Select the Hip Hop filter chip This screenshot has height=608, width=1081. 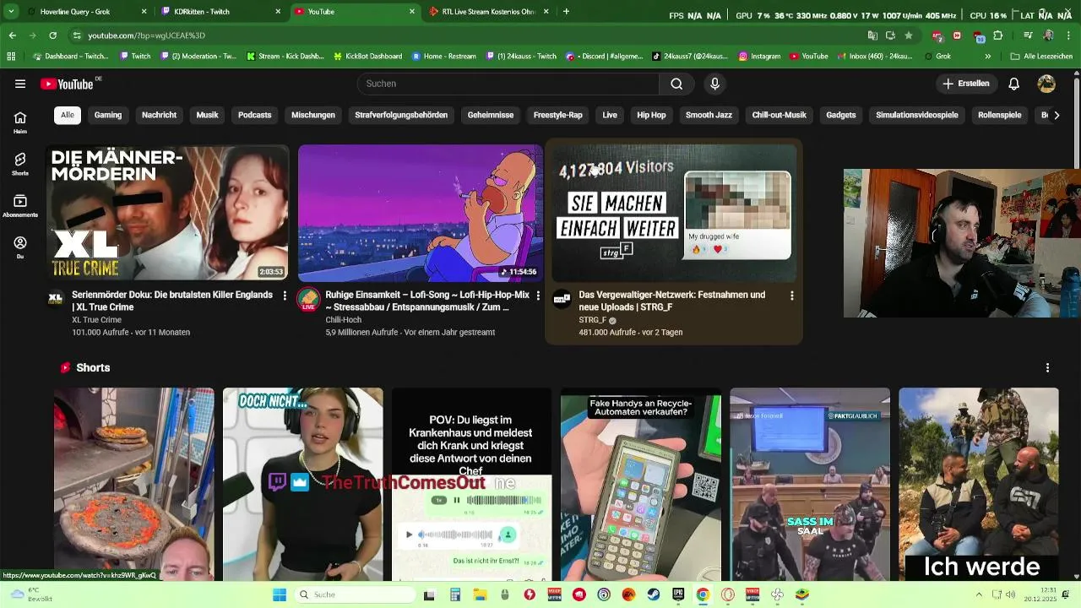(x=651, y=115)
